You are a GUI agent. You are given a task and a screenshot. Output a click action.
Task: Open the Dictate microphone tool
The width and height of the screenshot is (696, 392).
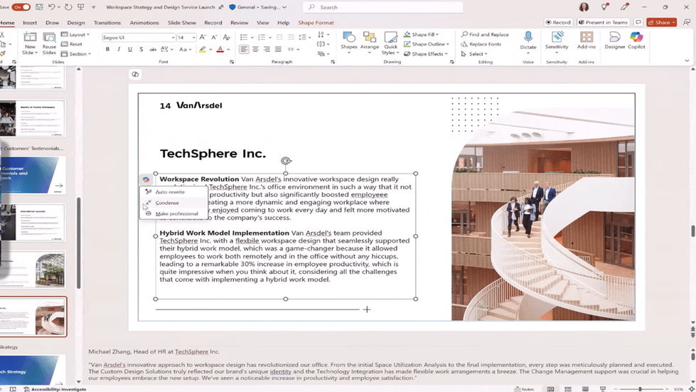click(x=528, y=41)
